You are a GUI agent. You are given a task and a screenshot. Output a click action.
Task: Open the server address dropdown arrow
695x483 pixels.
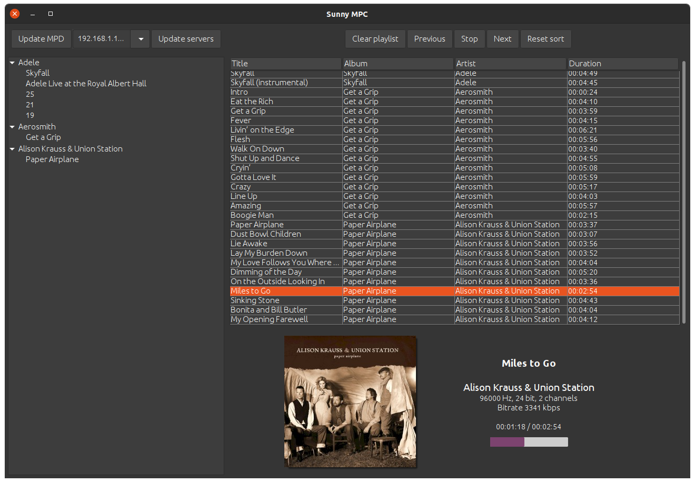(x=141, y=39)
